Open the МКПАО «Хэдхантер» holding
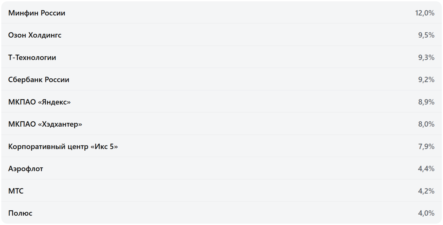 click(45, 124)
